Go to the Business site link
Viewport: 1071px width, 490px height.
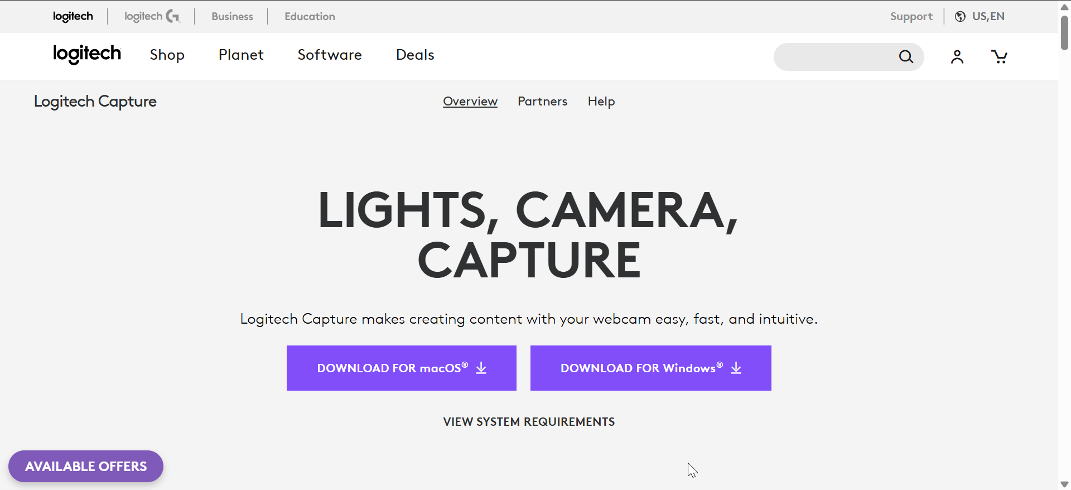tap(232, 16)
